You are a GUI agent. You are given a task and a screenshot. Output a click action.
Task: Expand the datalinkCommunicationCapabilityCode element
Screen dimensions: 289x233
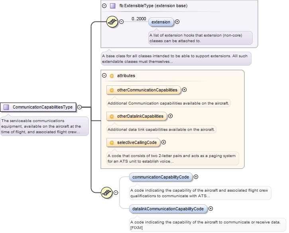click(x=211, y=208)
